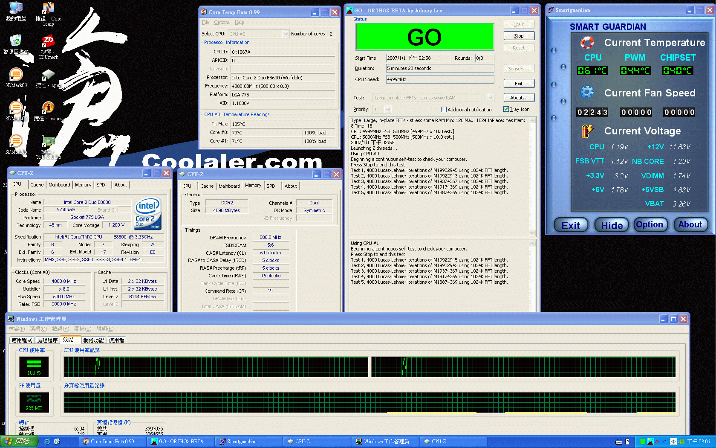Open the 檢視 menu in Task Manager

point(61,329)
